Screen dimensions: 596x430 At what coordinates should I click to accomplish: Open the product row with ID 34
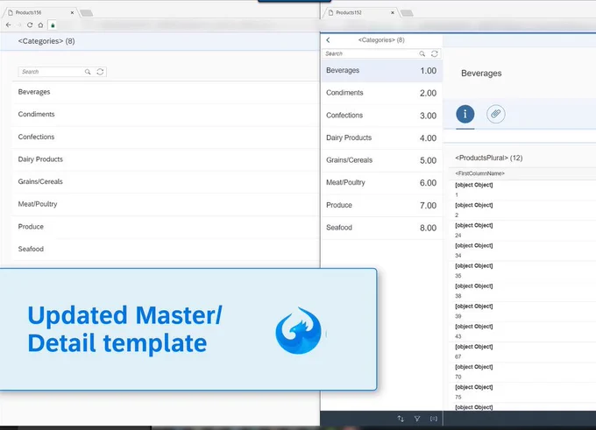(522, 250)
